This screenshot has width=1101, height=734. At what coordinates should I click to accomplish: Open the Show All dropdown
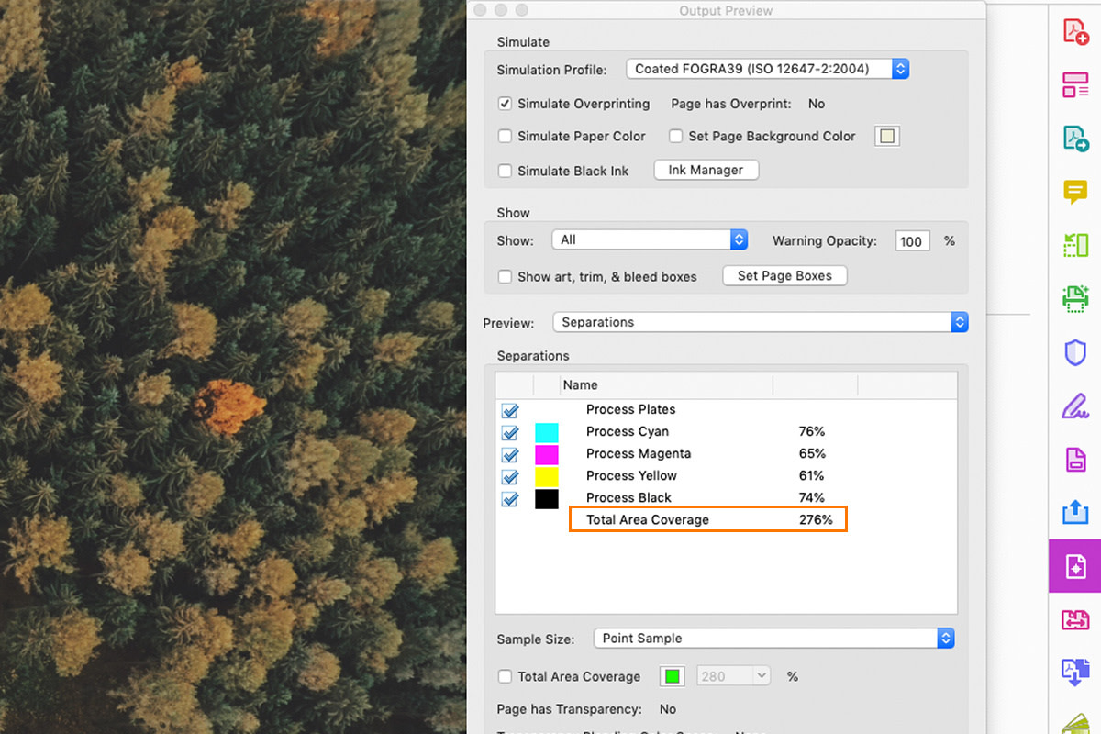[x=650, y=239]
